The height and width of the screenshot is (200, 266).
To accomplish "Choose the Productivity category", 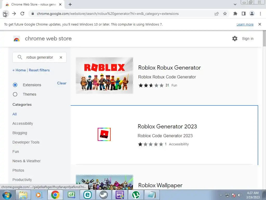I will coord(22,180).
